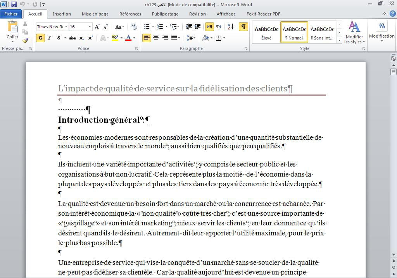Open the Paragraphe dialog launcher

click(246, 48)
